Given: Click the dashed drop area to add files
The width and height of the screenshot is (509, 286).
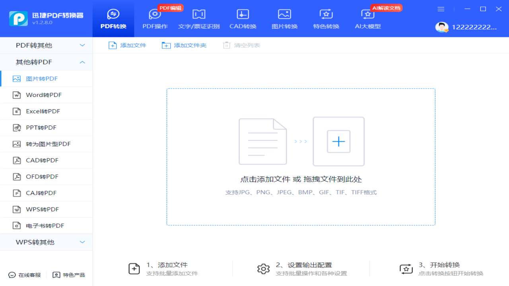Looking at the screenshot, I should point(301,156).
